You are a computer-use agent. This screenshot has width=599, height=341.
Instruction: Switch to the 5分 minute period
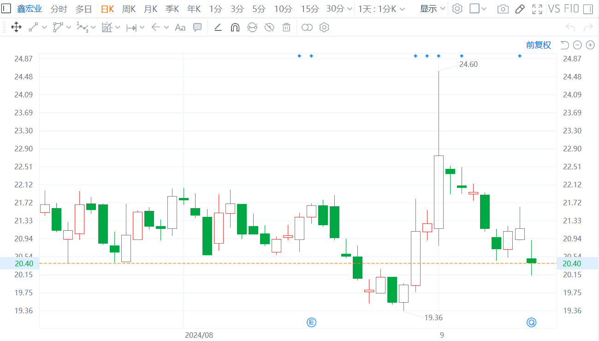tap(259, 9)
